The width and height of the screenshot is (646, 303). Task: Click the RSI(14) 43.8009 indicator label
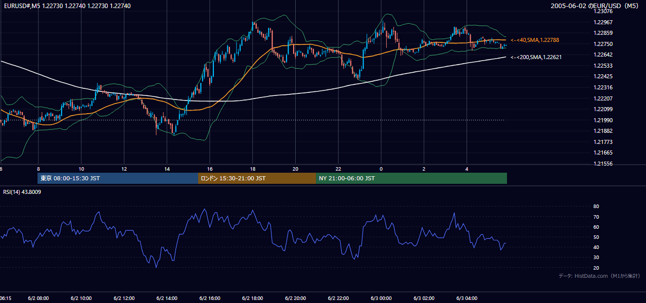pyautogui.click(x=22, y=192)
